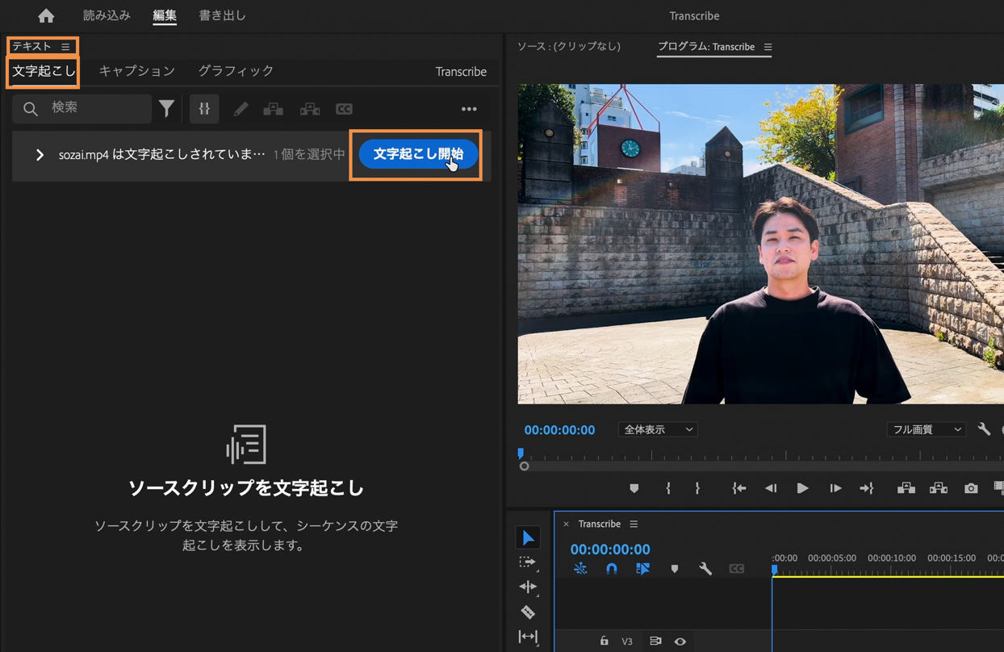This screenshot has height=652, width=1004.
Task: Click the program monitor timecode 00:00:00:00
Action: [559, 430]
